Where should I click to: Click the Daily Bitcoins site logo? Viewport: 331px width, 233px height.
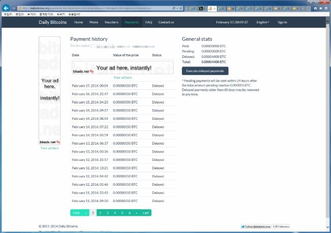(x=52, y=22)
